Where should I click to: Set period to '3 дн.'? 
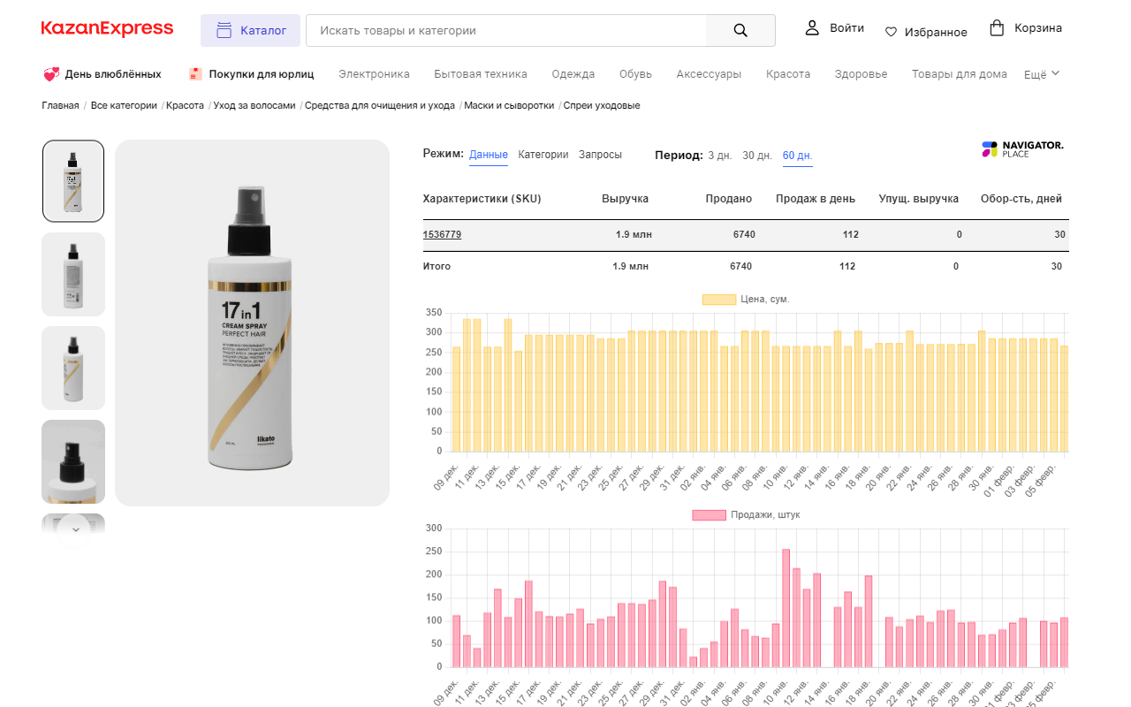(x=720, y=156)
